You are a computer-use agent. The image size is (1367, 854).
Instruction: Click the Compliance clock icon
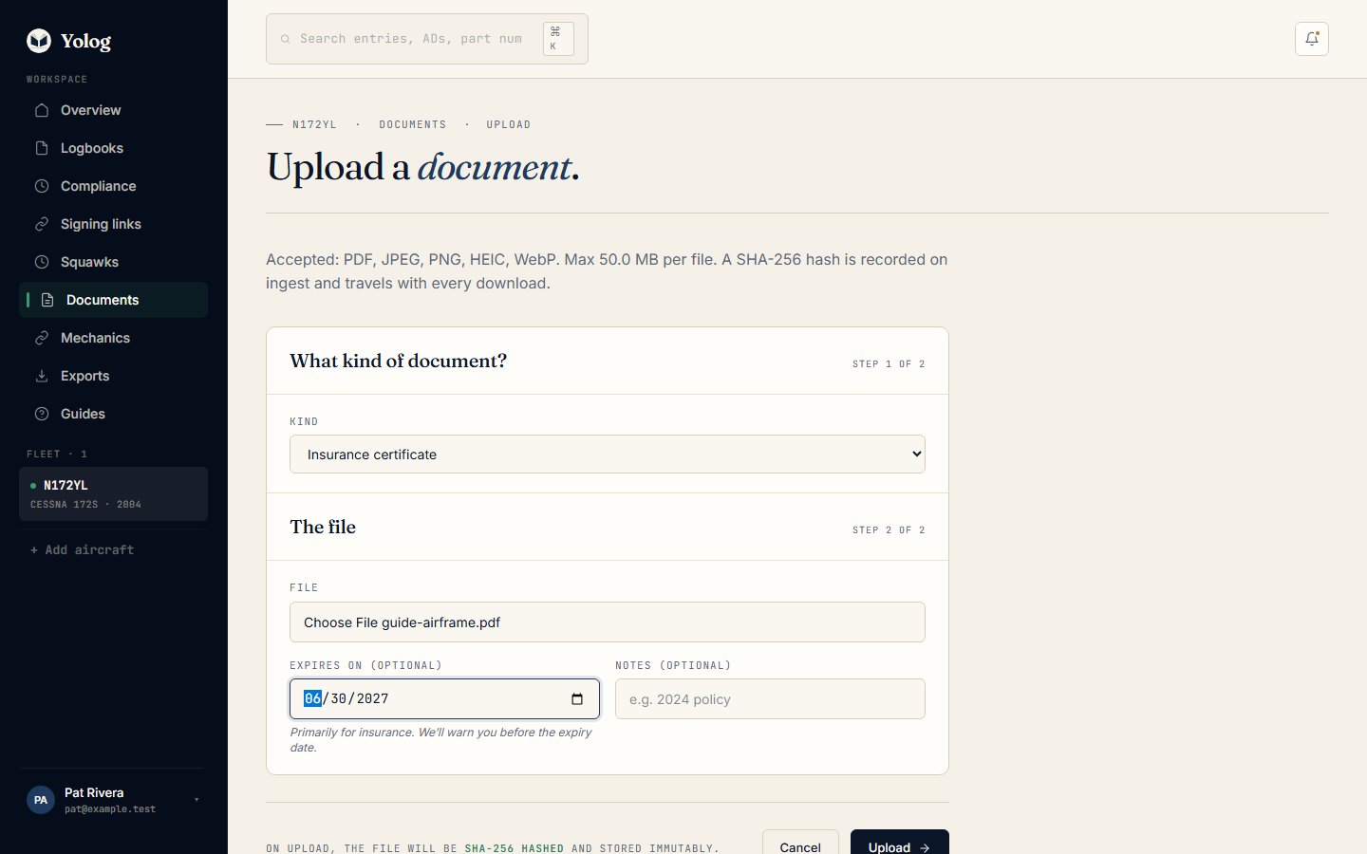click(42, 186)
